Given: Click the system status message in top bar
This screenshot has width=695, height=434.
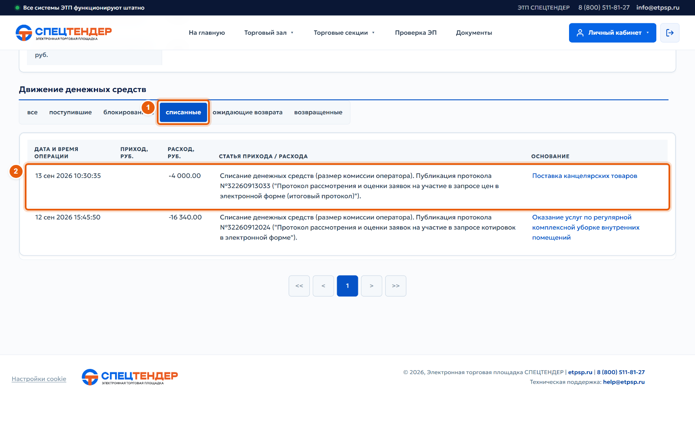Looking at the screenshot, I should 84,8.
